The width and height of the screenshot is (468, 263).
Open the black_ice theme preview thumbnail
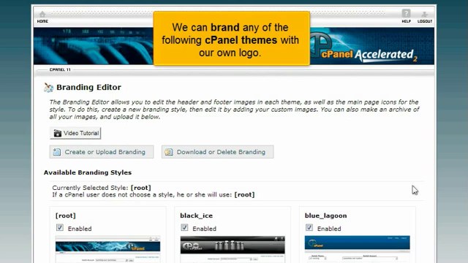point(233,249)
